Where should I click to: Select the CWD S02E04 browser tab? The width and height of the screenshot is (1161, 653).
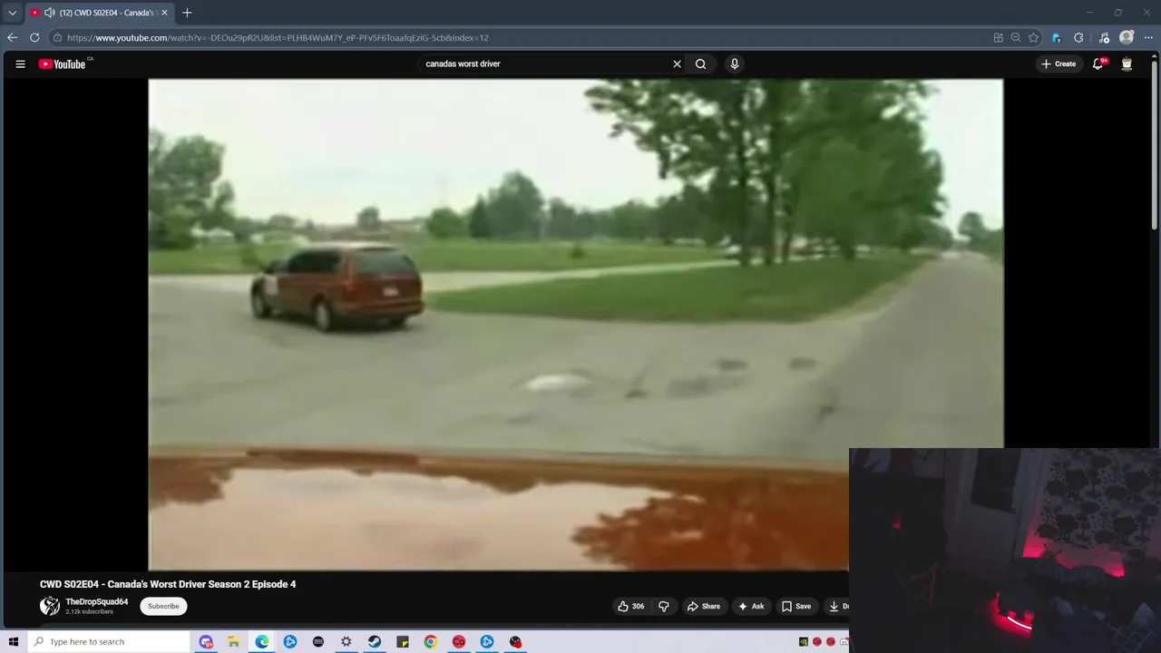(98, 13)
